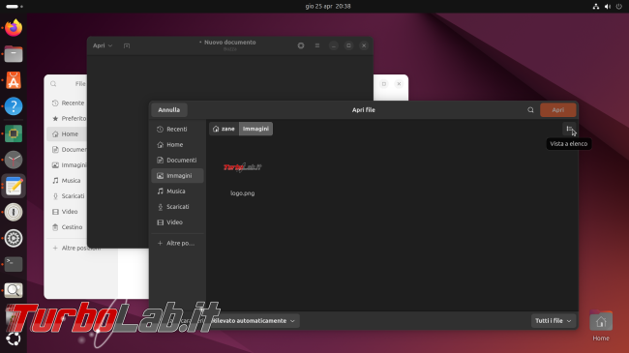The width and height of the screenshot is (629, 353).
Task: Click the orange Apri button in the dialog
Action: (558, 110)
